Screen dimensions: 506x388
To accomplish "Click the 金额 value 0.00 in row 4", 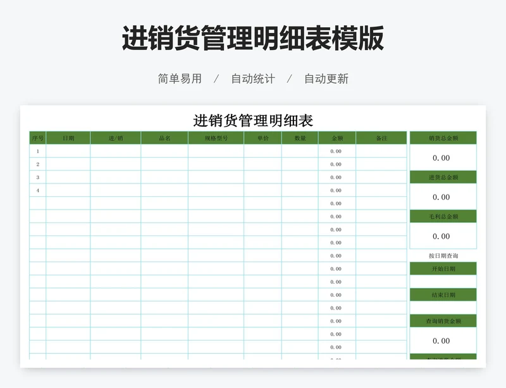I will tap(336, 191).
